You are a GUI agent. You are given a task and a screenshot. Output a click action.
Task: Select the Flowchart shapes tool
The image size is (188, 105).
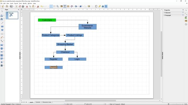point(2,55)
